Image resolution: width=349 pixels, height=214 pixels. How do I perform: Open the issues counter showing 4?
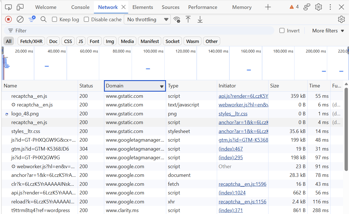[294, 7]
